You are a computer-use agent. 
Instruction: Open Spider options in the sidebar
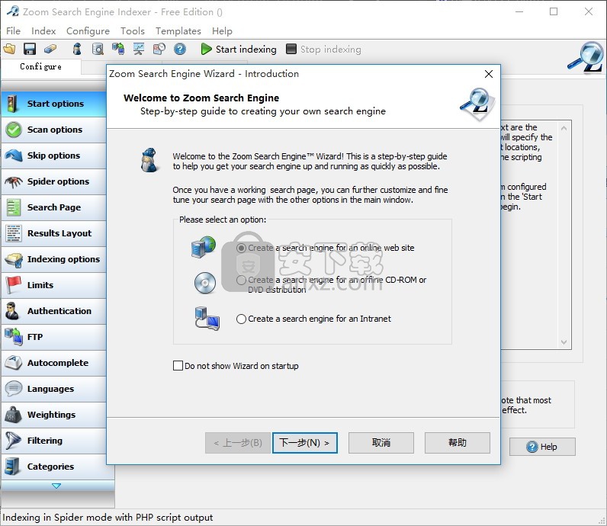pos(54,181)
